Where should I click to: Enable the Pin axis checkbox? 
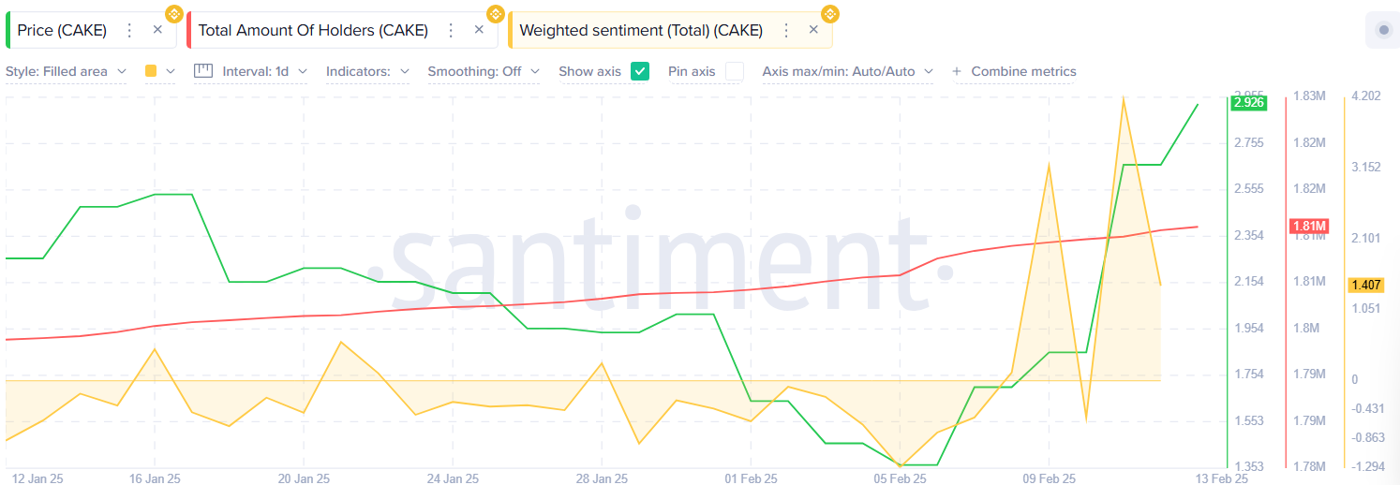pyautogui.click(x=734, y=71)
